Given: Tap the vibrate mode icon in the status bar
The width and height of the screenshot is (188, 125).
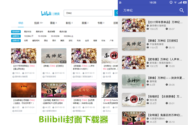Looking at the screenshot, I should click(x=171, y=2).
